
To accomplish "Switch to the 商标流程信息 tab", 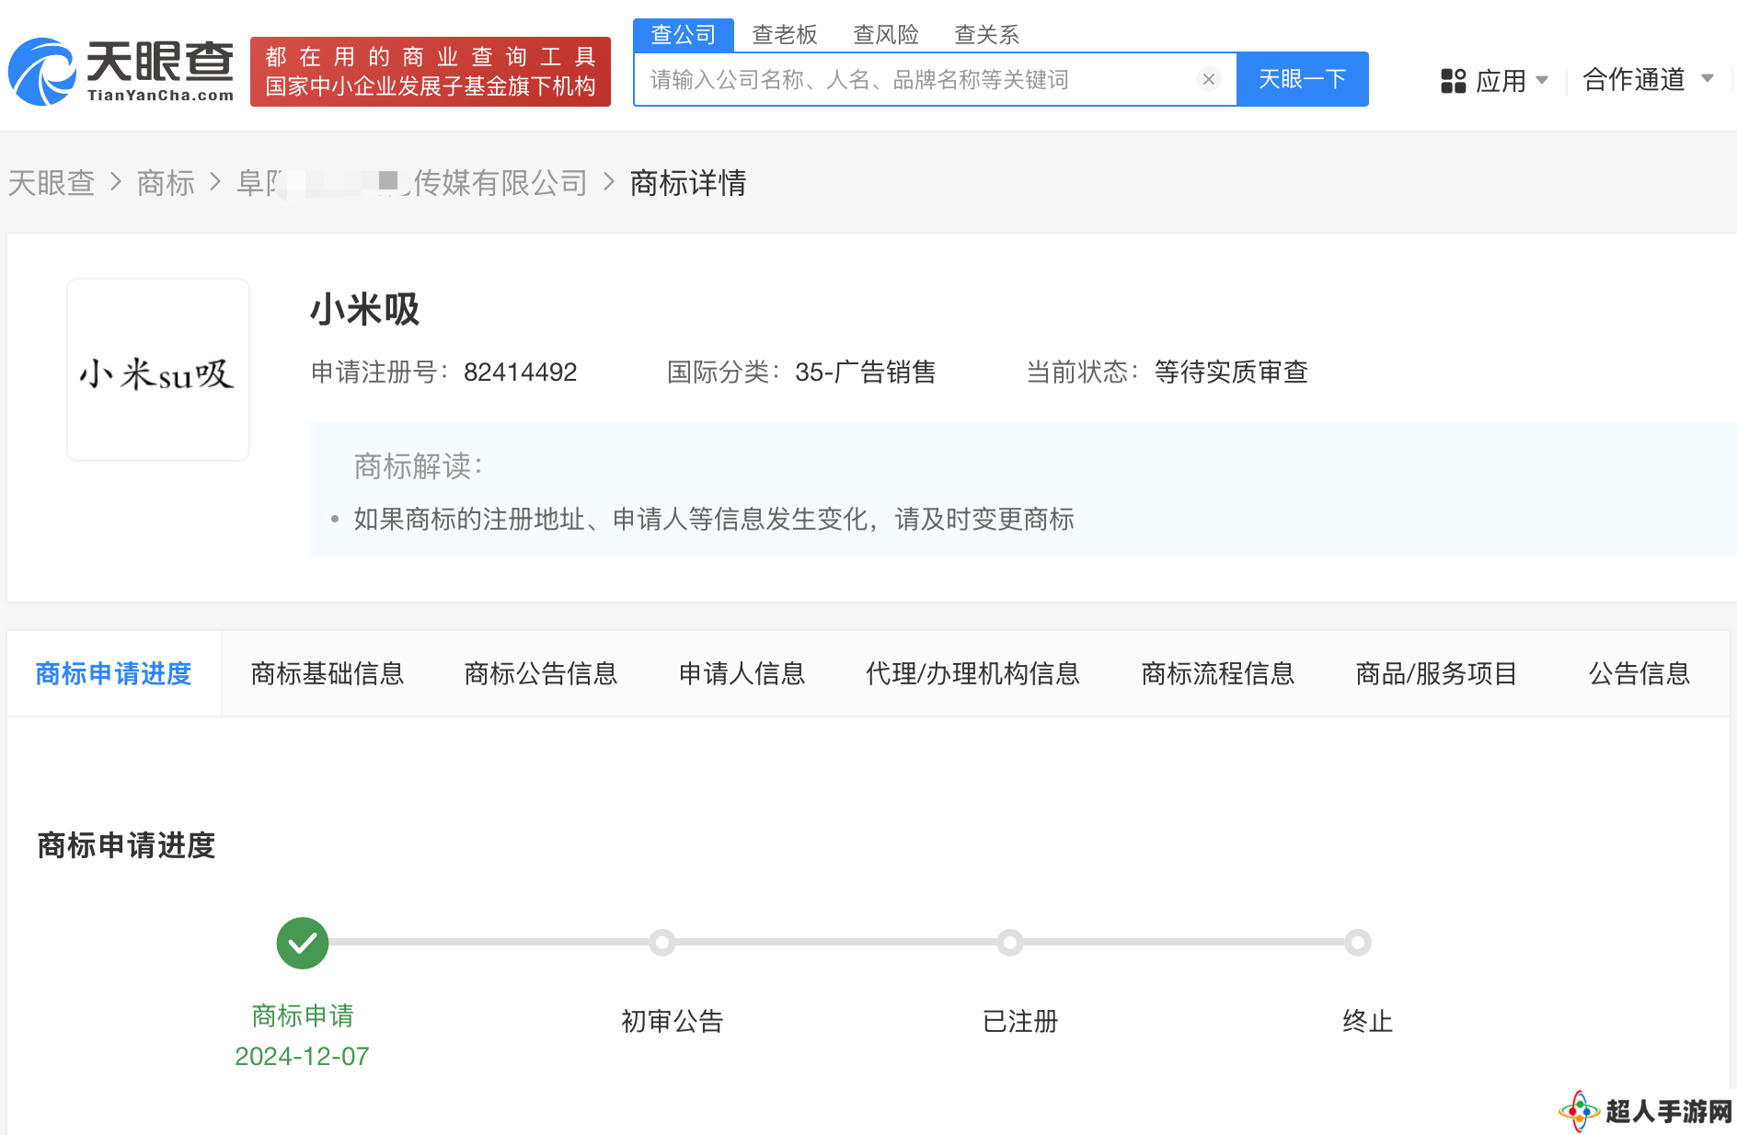I will coord(1218,673).
